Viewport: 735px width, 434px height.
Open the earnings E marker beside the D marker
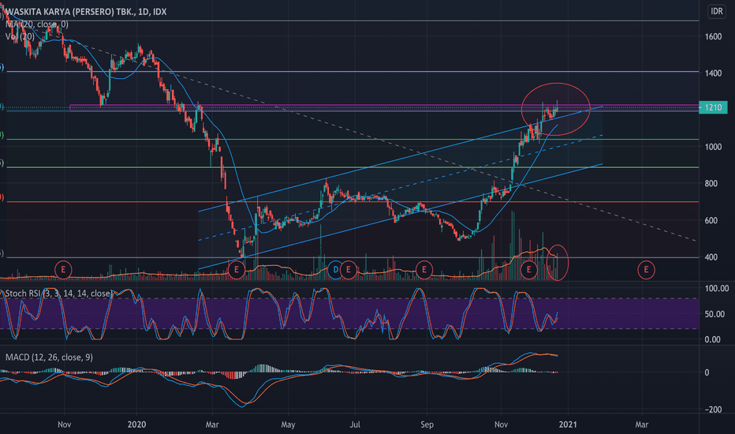(x=349, y=270)
